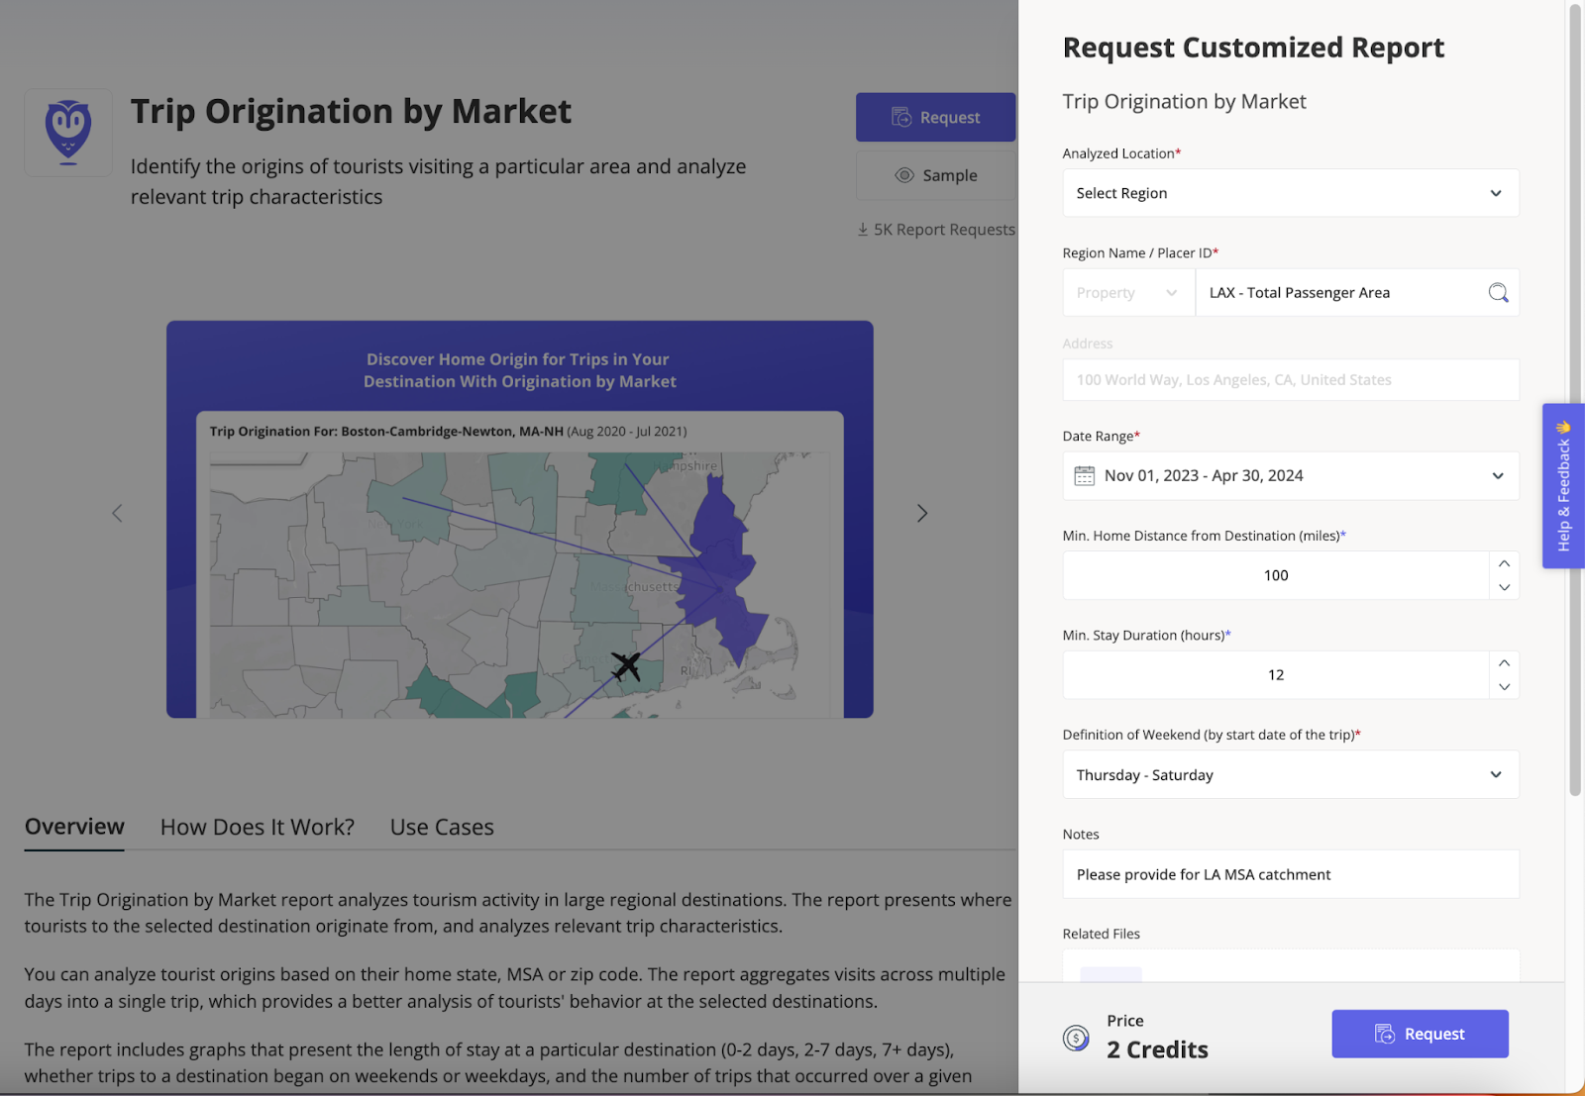This screenshot has width=1585, height=1096.
Task: Click the Request Customized Report heading
Action: [1253, 48]
